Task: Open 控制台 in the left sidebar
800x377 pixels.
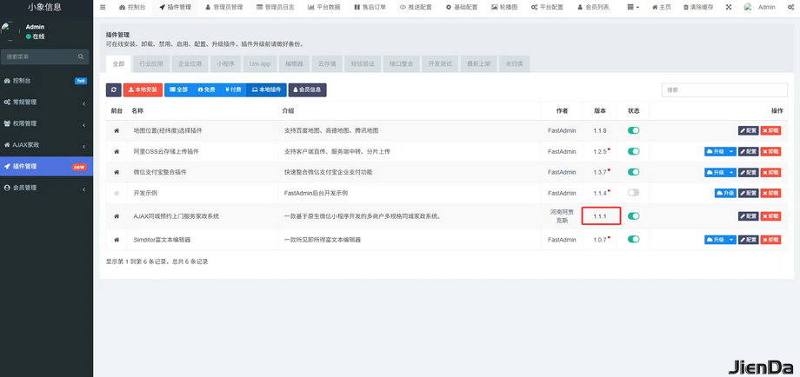Action: pyautogui.click(x=46, y=81)
